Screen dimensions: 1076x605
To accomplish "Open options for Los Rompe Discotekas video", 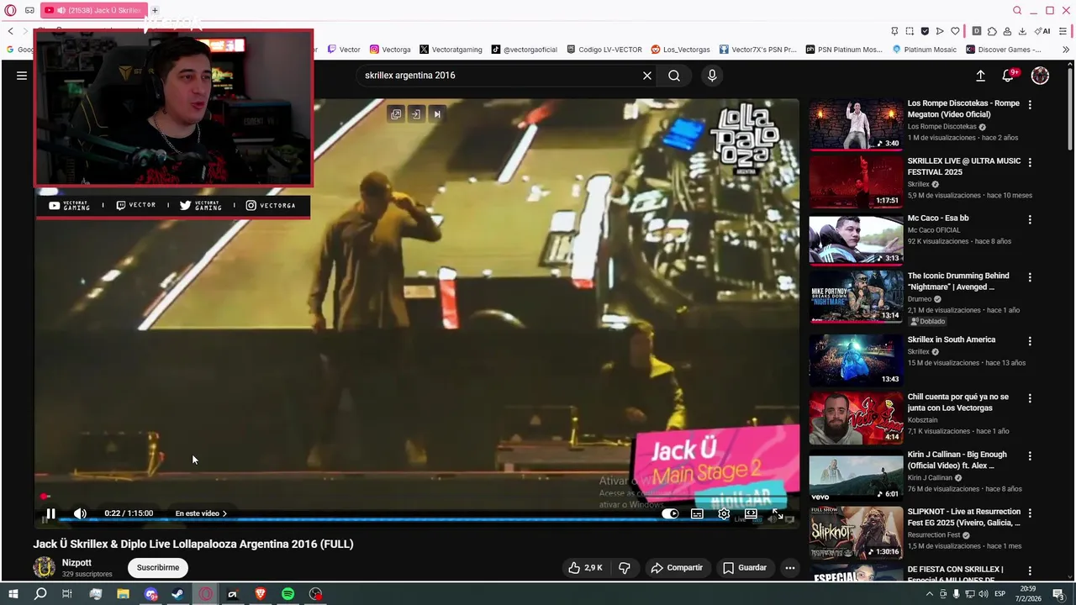I will coord(1030,105).
